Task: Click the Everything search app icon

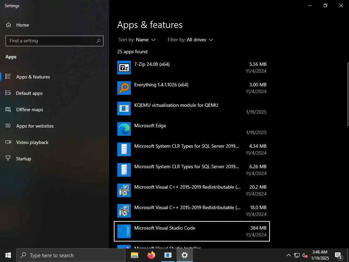Action: pos(124,88)
